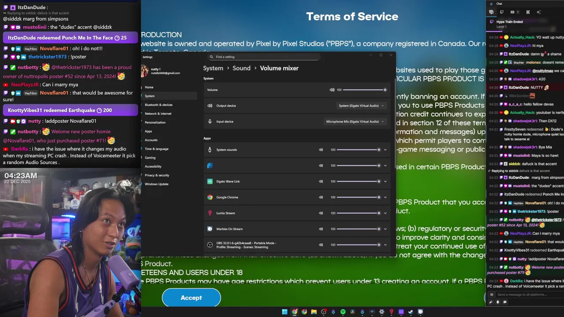Mute System sounds speaker icon
Viewport: 564px width, 317px height.
coord(321,150)
